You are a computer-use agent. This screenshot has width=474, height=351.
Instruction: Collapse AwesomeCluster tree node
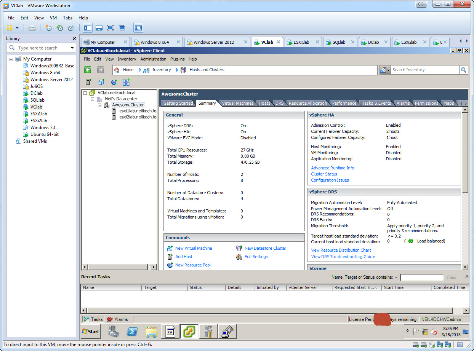99,105
